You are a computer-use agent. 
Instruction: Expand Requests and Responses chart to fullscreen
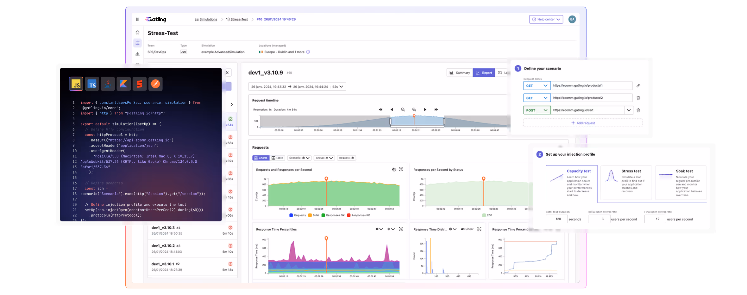pyautogui.click(x=401, y=169)
